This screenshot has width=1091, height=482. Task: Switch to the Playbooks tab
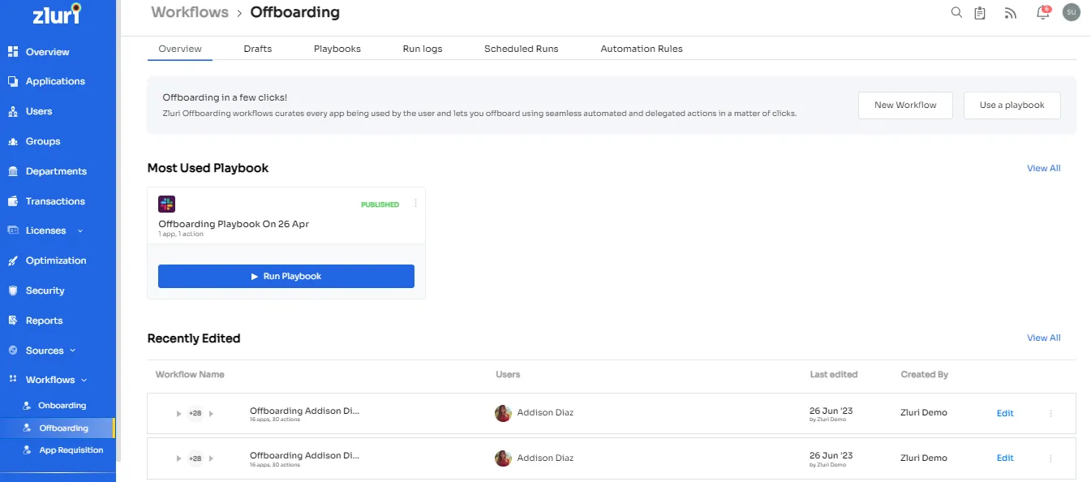pyautogui.click(x=337, y=49)
